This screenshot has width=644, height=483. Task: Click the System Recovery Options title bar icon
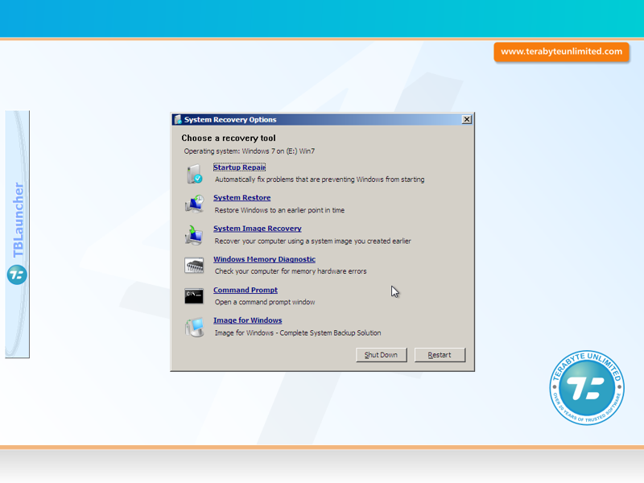click(178, 119)
